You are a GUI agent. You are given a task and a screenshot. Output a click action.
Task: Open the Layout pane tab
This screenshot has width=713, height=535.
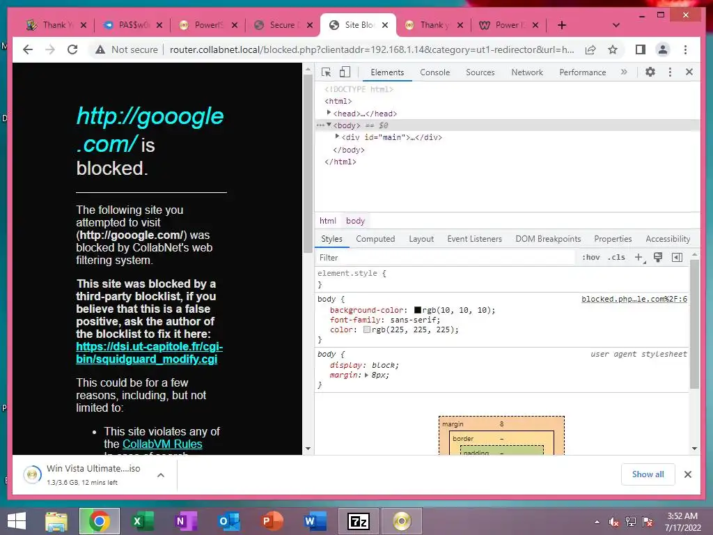[x=421, y=239]
